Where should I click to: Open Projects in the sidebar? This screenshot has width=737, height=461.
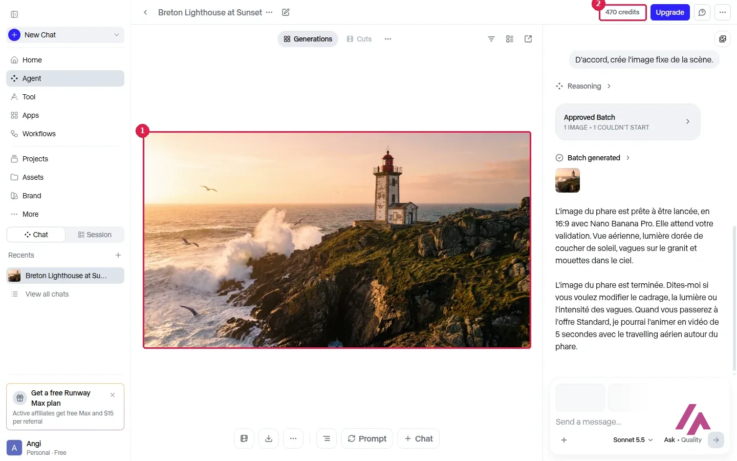point(65,159)
